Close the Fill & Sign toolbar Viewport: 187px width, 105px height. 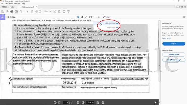(x=184, y=17)
